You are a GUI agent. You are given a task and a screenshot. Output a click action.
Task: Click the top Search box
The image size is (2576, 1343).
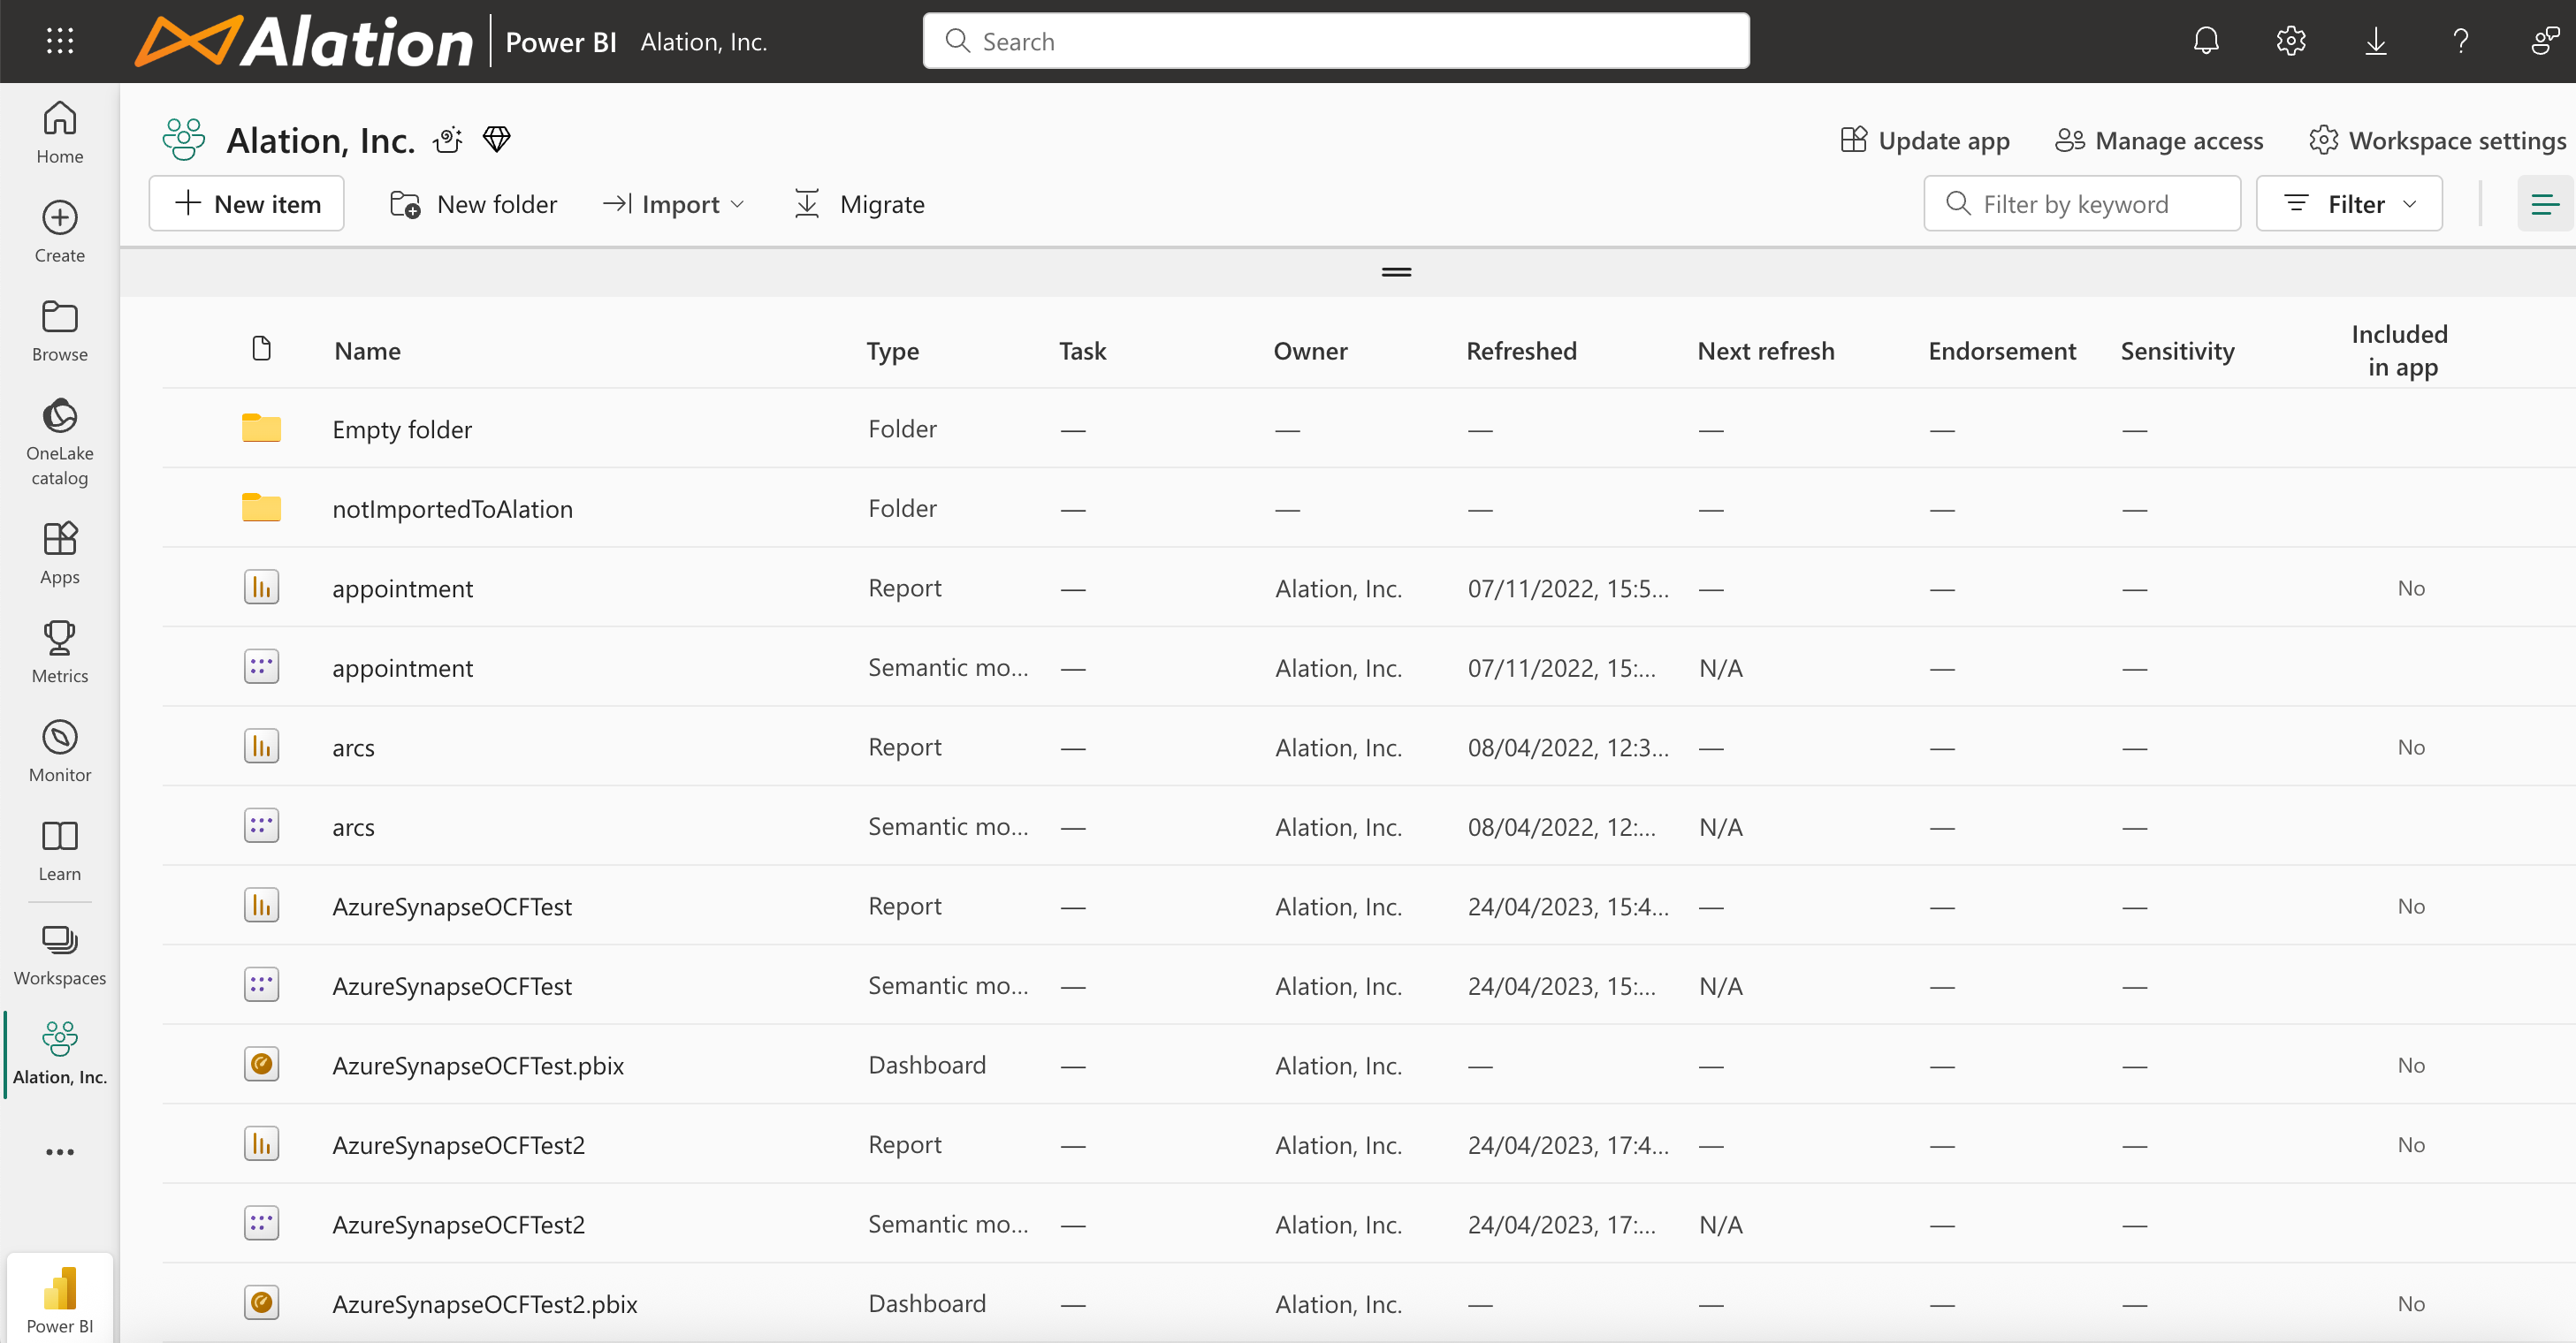1336,41
